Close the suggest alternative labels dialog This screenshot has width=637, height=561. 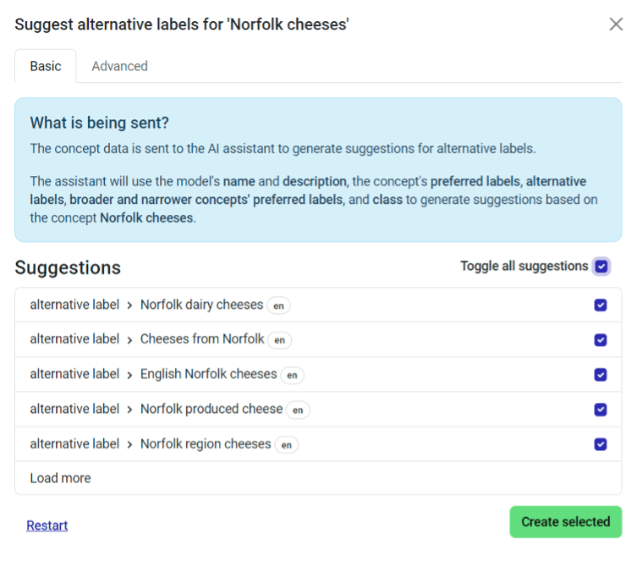(x=616, y=24)
